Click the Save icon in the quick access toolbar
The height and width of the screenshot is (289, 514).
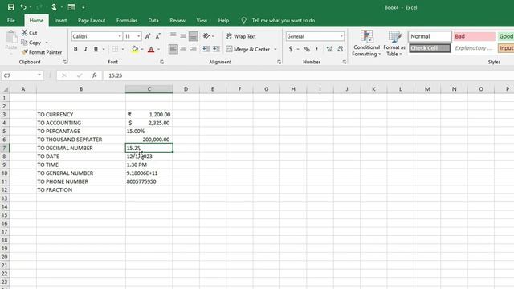point(10,7)
